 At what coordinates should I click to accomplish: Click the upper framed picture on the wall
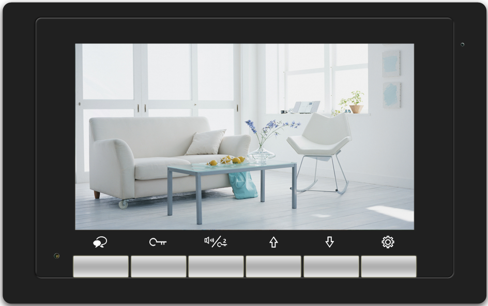(x=391, y=64)
